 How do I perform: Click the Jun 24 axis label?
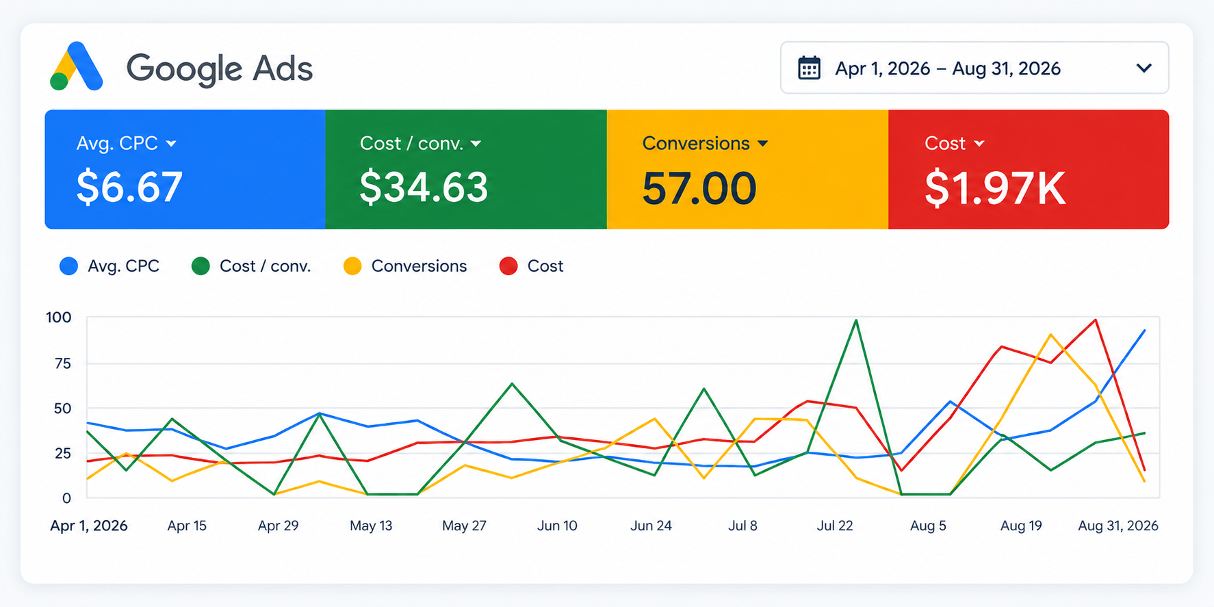[651, 526]
